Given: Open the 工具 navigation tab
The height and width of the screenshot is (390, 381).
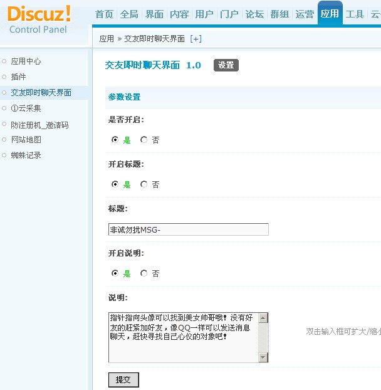Looking at the screenshot, I should [355, 14].
